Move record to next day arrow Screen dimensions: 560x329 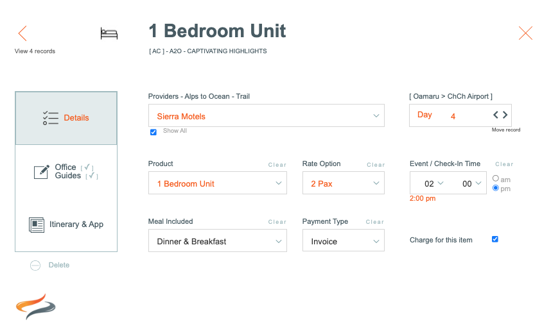pos(505,115)
